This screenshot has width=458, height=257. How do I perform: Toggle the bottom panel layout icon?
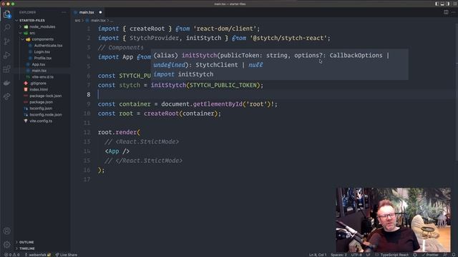point(442,4)
